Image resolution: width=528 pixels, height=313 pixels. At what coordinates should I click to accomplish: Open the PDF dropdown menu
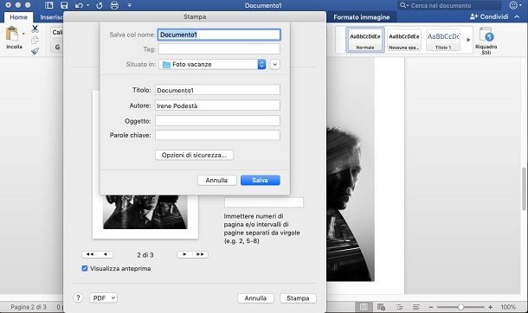click(103, 298)
